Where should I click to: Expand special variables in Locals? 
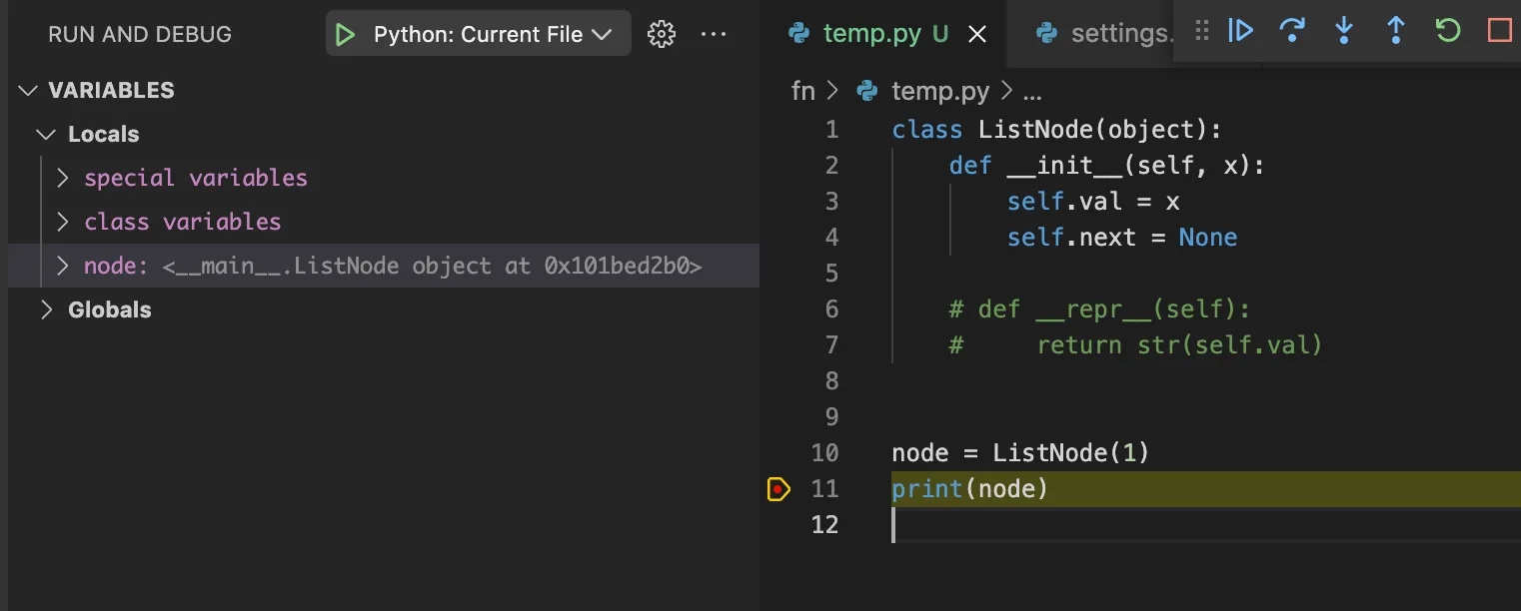(63, 179)
